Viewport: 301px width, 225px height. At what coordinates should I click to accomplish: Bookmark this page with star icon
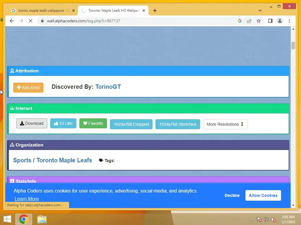click(259, 21)
